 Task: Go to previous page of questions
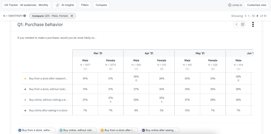point(245,16)
